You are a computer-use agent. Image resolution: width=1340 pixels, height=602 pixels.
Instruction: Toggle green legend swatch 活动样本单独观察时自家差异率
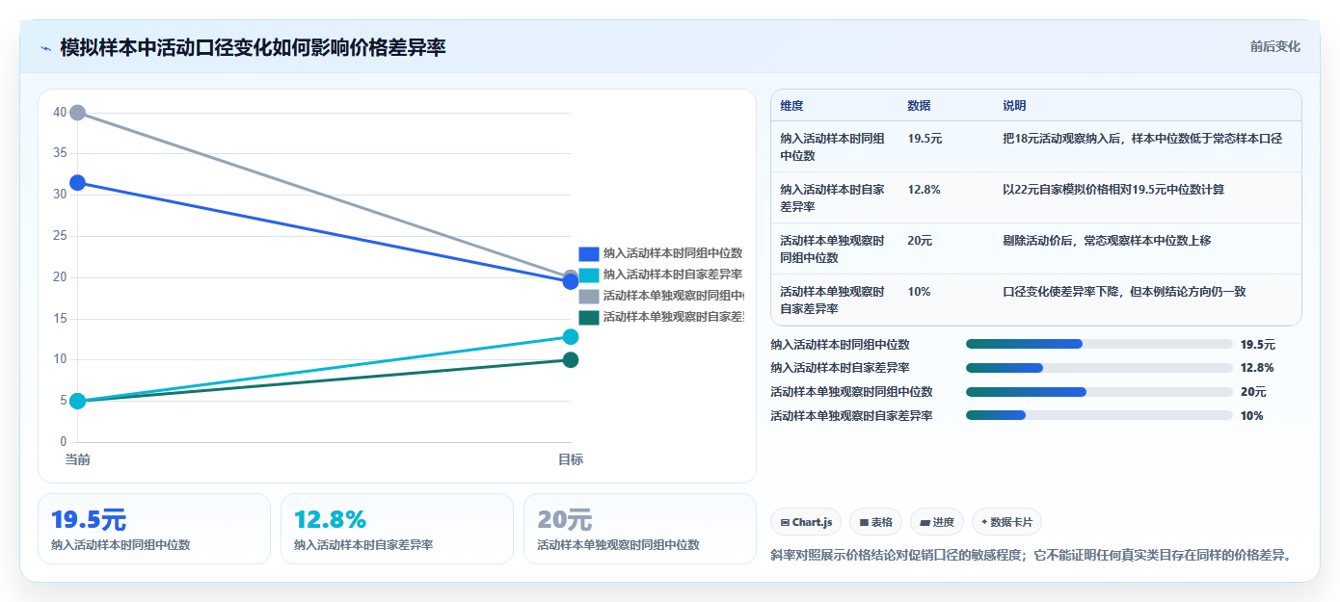[x=589, y=317]
